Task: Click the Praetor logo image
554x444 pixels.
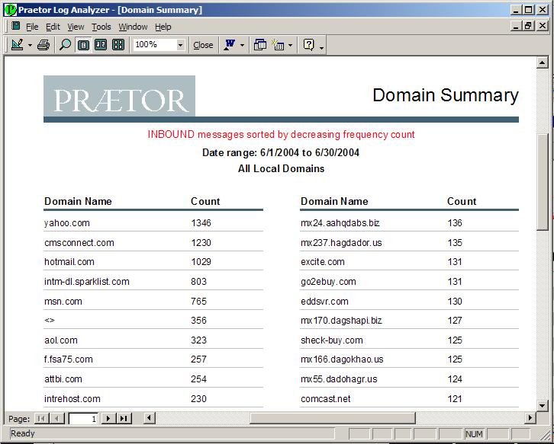Action: [x=119, y=96]
